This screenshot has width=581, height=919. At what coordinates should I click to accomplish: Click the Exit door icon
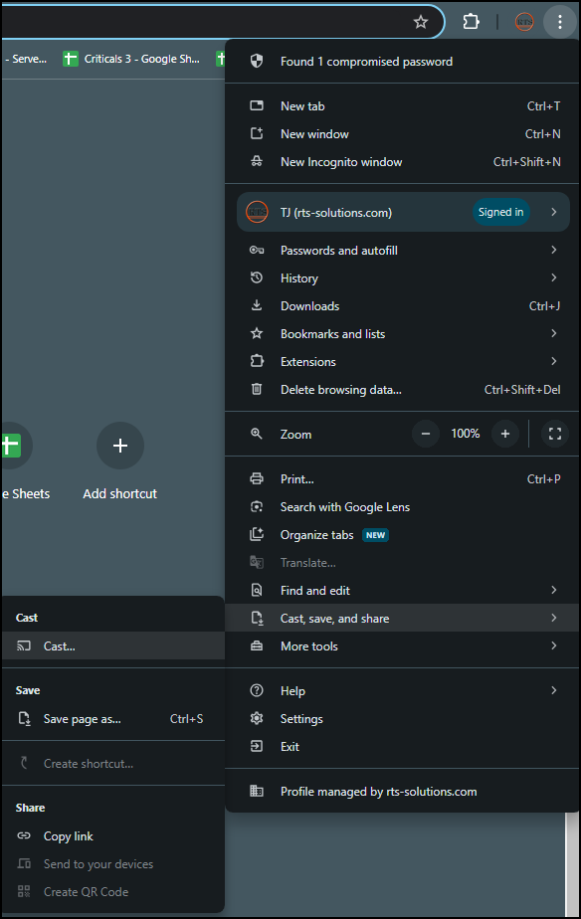257,746
